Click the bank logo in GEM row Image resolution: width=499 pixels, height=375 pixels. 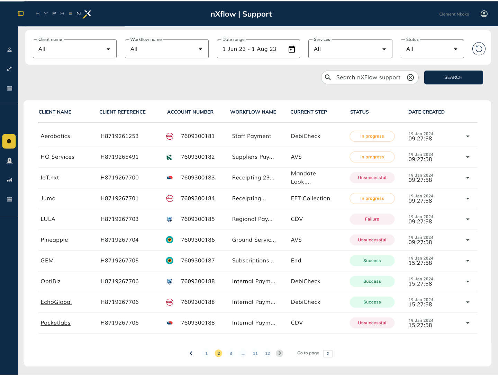click(x=170, y=261)
